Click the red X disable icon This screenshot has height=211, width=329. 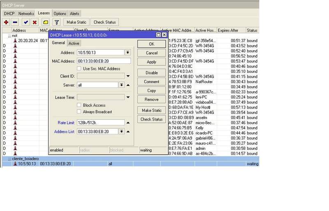coord(35,22)
